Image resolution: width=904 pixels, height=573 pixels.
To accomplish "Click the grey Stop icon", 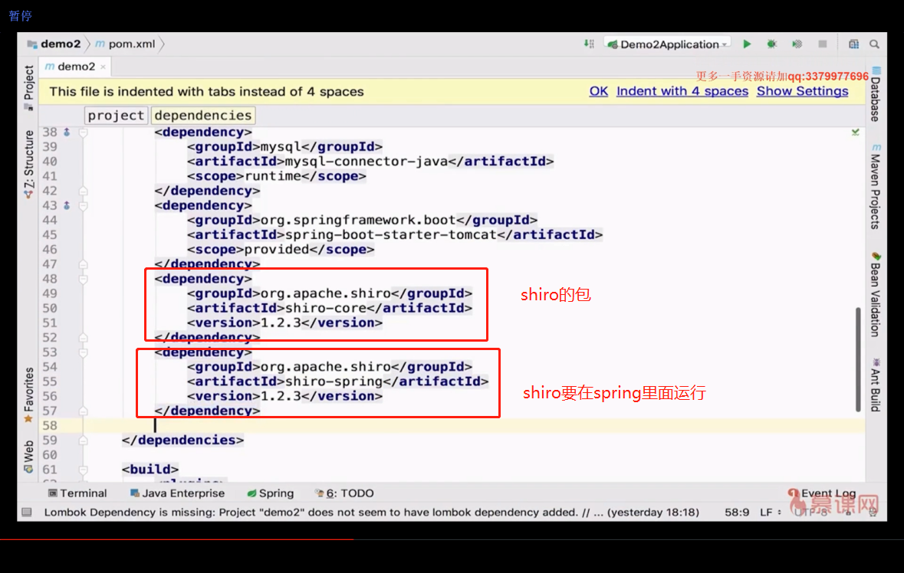I will pyautogui.click(x=822, y=44).
